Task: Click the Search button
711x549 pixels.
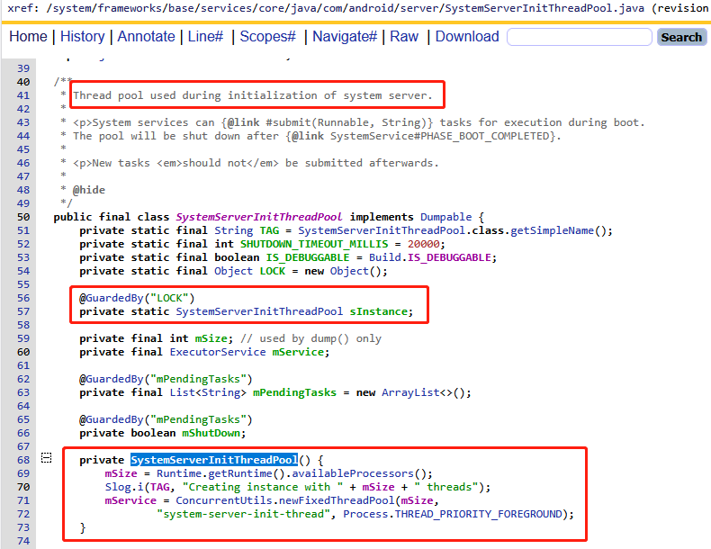Action: tap(681, 37)
